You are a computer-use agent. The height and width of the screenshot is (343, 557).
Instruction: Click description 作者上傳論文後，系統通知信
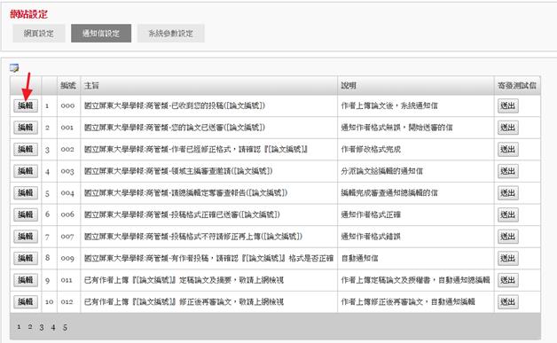click(389, 105)
